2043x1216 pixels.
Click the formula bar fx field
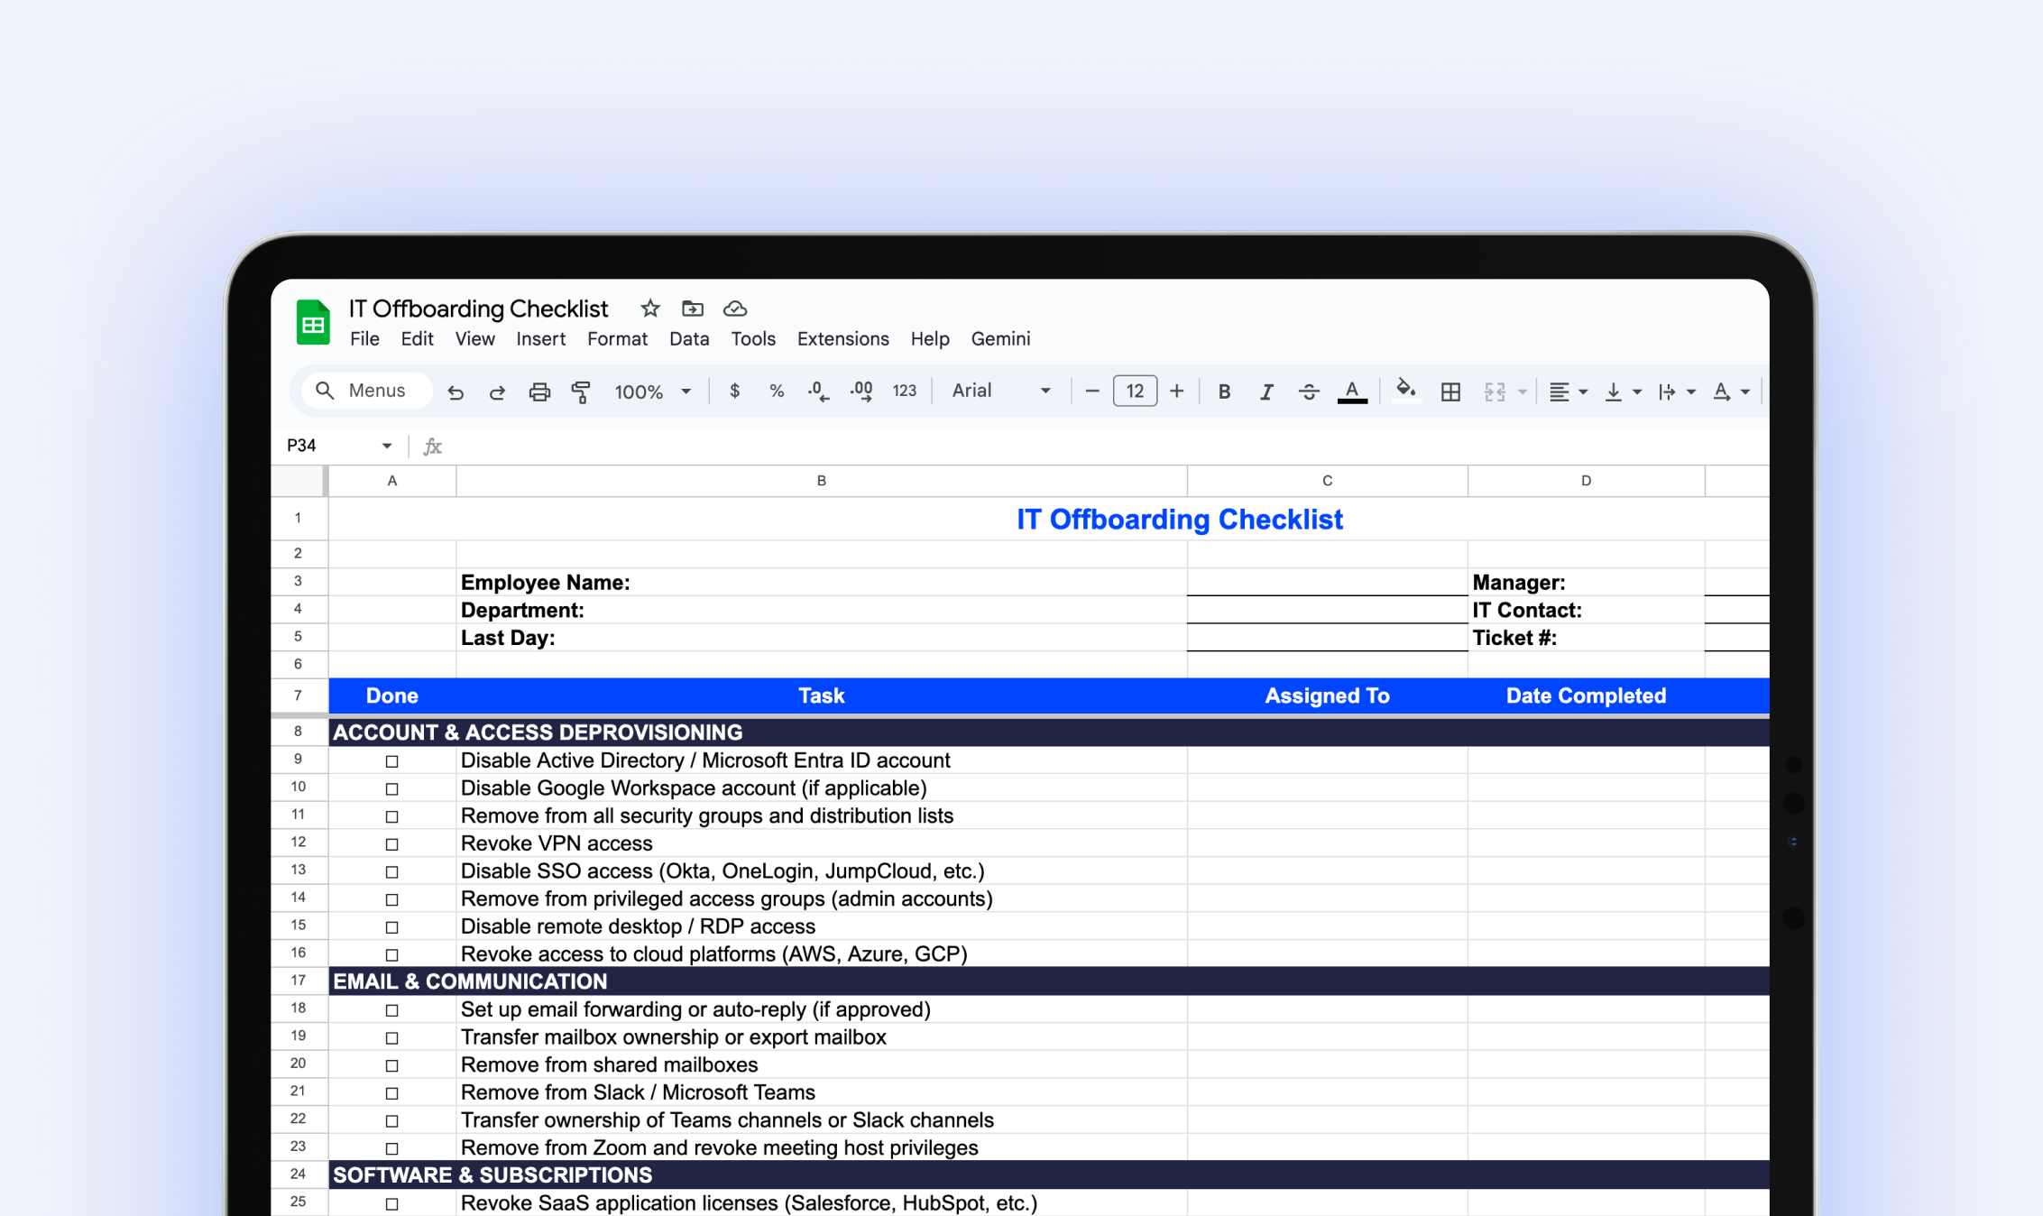[x=433, y=445]
